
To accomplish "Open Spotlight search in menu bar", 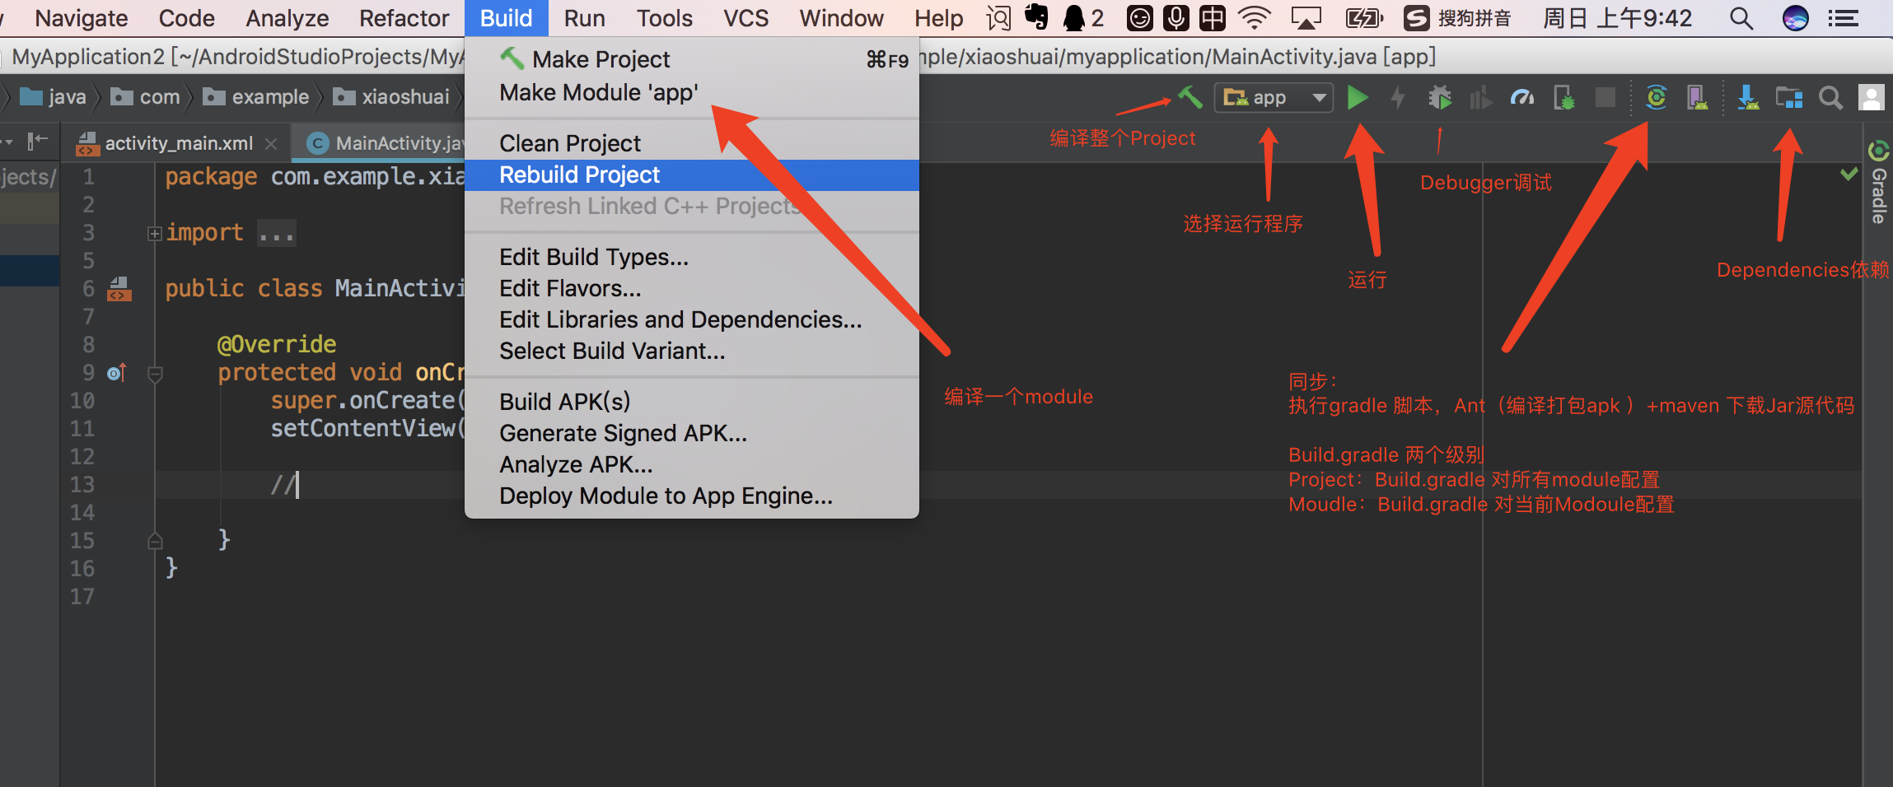I will tap(1741, 17).
